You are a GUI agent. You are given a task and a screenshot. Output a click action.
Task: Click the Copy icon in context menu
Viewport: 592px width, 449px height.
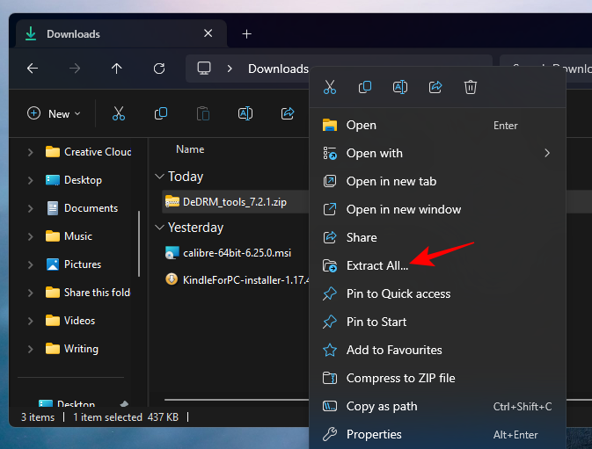[x=365, y=87]
